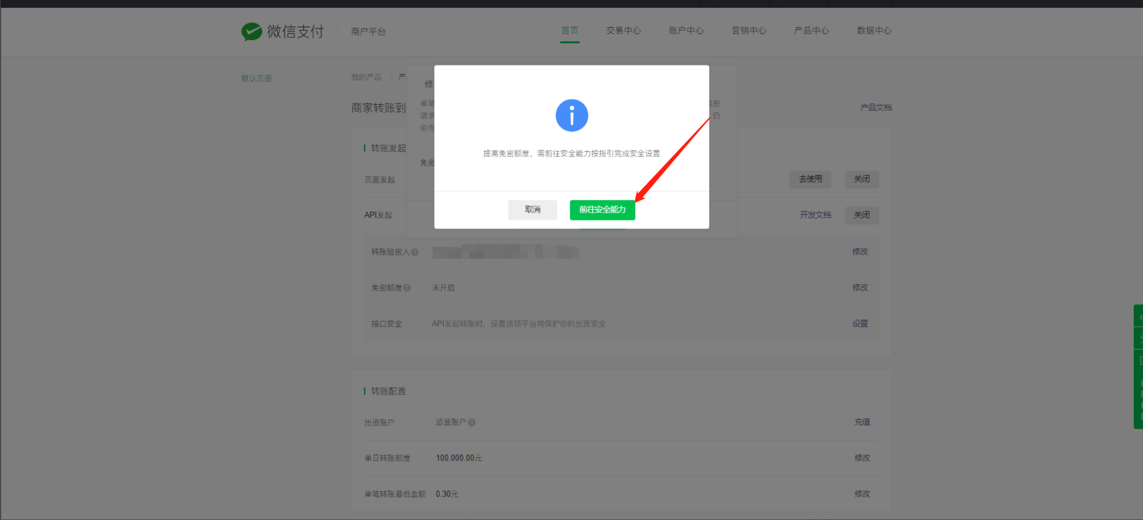Open 账户中心 in the top navigation
This screenshot has height=520, width=1143.
click(686, 31)
